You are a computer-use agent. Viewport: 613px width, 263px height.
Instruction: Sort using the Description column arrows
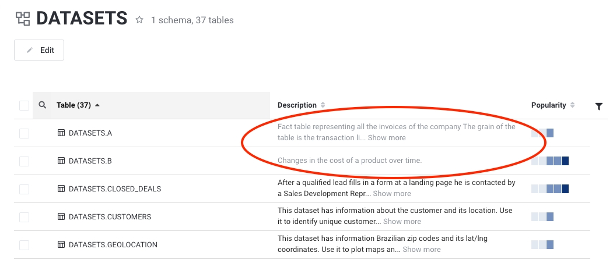323,105
